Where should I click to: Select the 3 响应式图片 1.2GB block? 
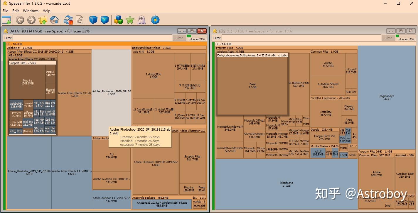[153, 76]
